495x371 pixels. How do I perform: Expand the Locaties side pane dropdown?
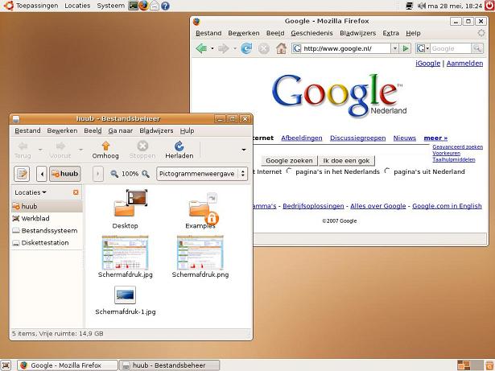click(x=31, y=192)
